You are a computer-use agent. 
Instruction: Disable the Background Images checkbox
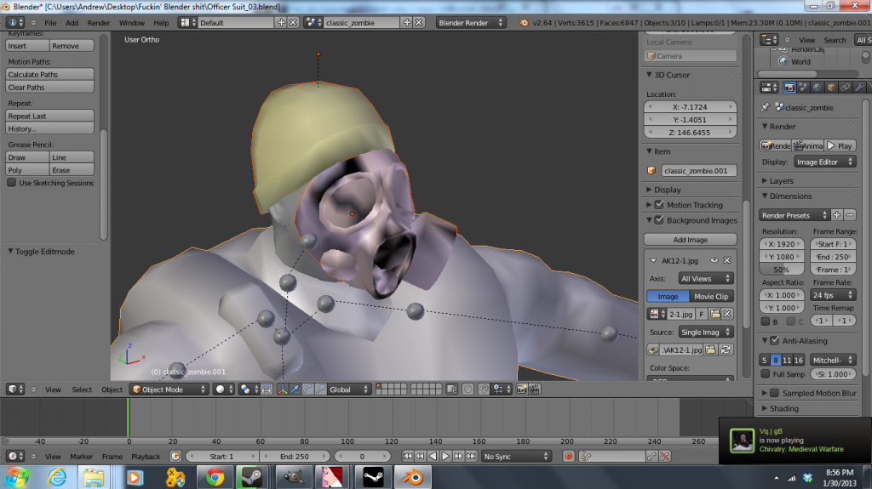point(660,220)
